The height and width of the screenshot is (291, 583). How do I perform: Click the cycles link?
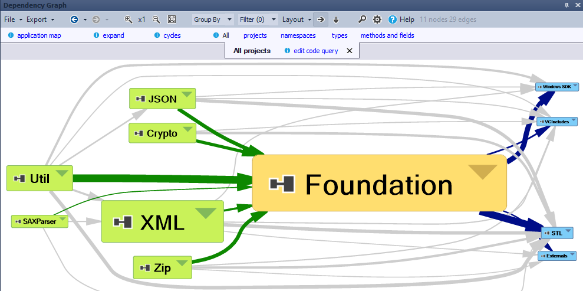(172, 36)
